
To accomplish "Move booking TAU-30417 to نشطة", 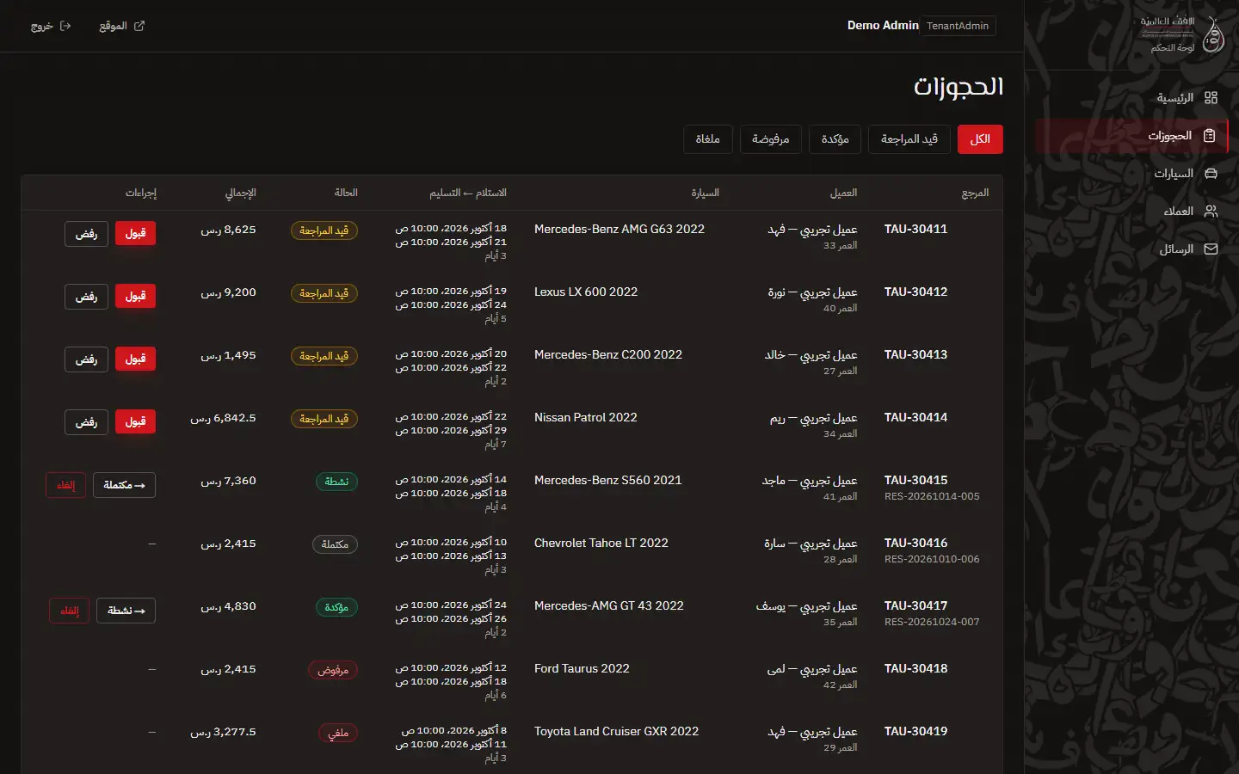I will [x=126, y=611].
